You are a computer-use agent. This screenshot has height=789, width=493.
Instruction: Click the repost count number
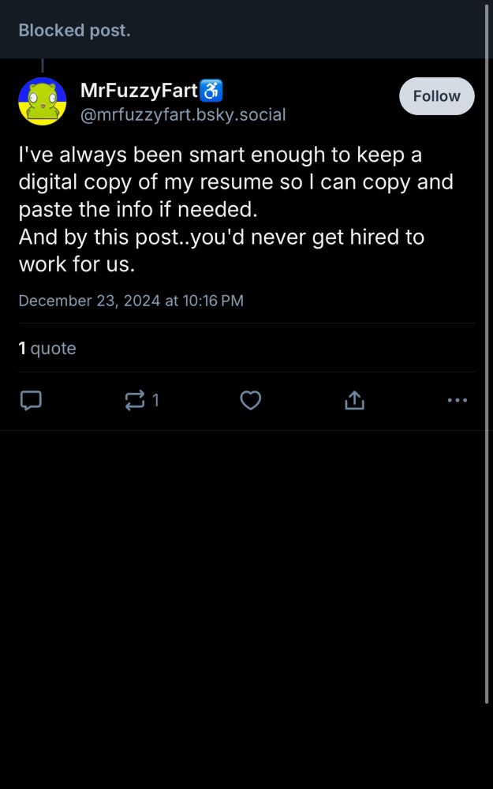155,401
